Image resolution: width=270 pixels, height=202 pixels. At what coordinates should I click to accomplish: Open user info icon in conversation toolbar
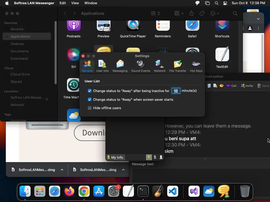click(215, 86)
